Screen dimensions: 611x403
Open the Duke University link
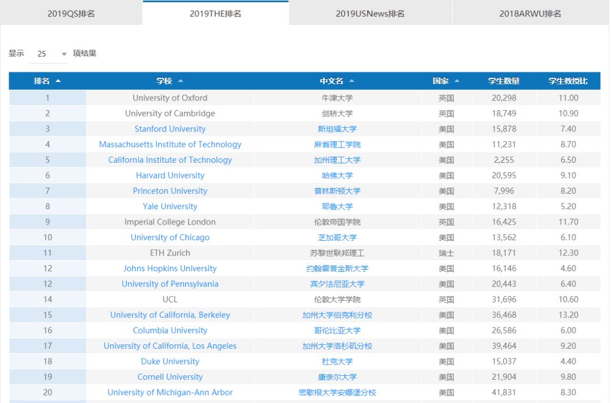(170, 361)
